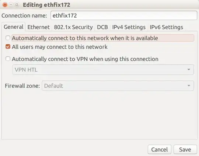
Task: Uncheck All users may connect to this network
Action: 8,47
